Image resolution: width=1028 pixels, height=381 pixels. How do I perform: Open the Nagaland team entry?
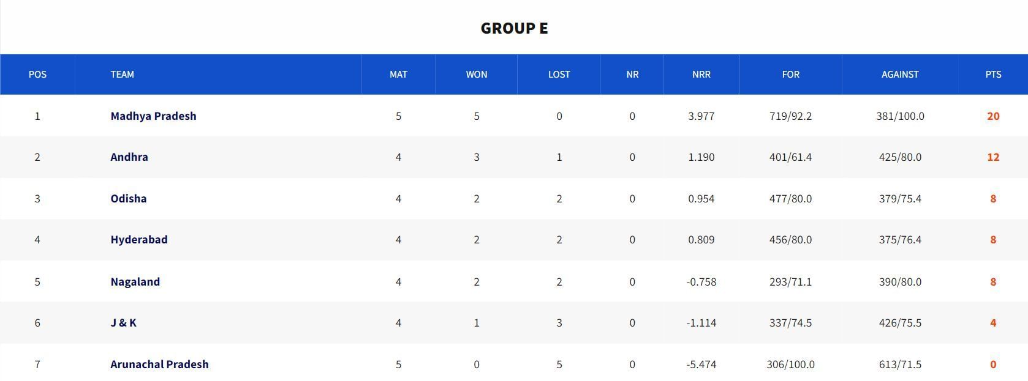pos(135,282)
